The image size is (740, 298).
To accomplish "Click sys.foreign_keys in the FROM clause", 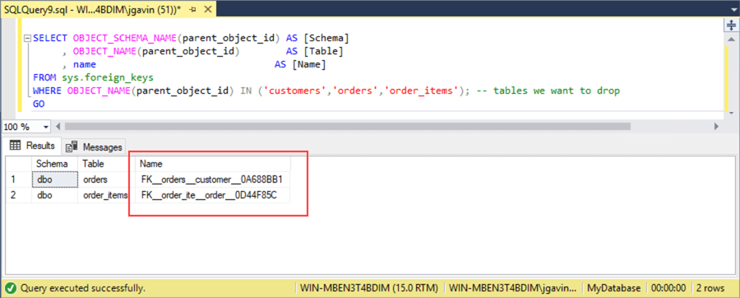I will pos(108,77).
